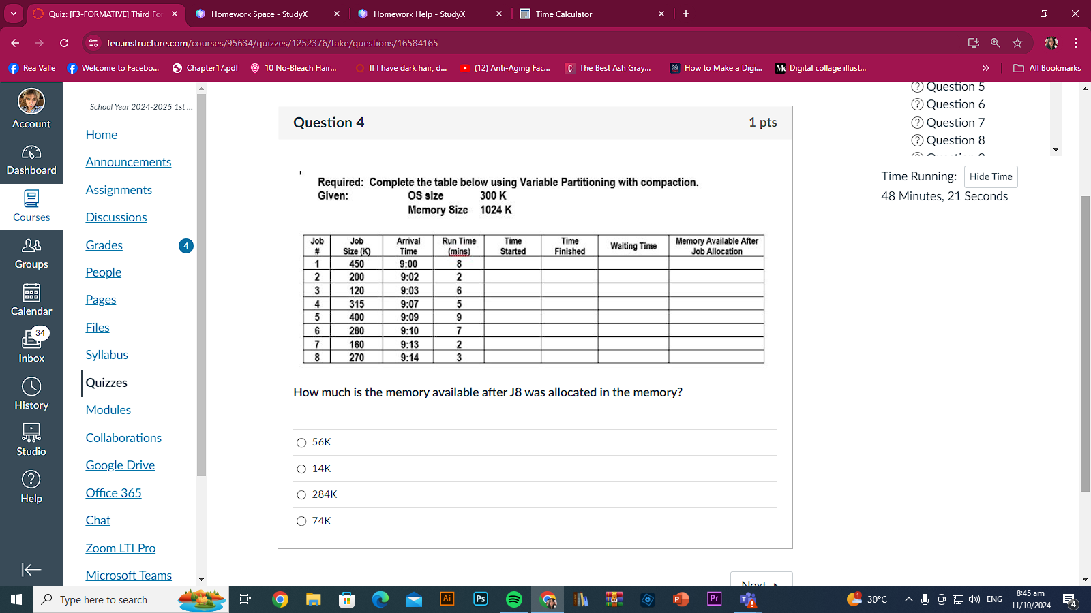Go to the Canvas Dashboard
The image size is (1091, 613).
pyautogui.click(x=31, y=161)
